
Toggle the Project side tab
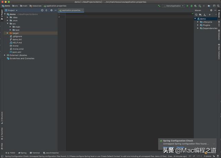[2, 15]
